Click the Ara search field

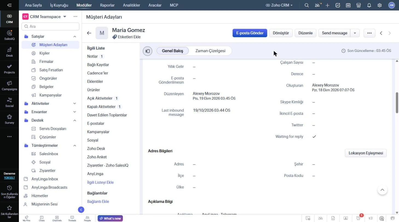click(50, 27)
